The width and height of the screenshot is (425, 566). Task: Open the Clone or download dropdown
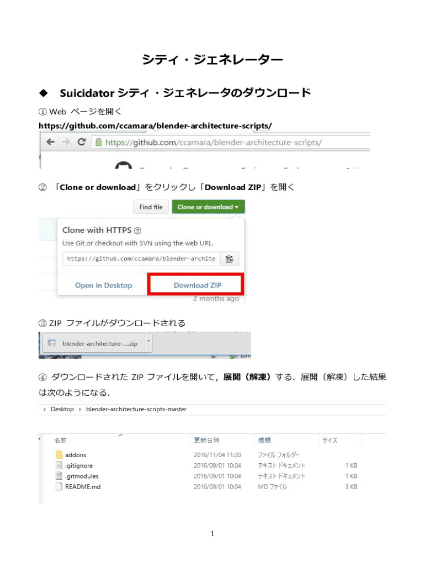tap(208, 207)
